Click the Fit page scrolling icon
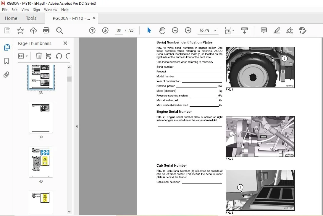 coord(228,30)
